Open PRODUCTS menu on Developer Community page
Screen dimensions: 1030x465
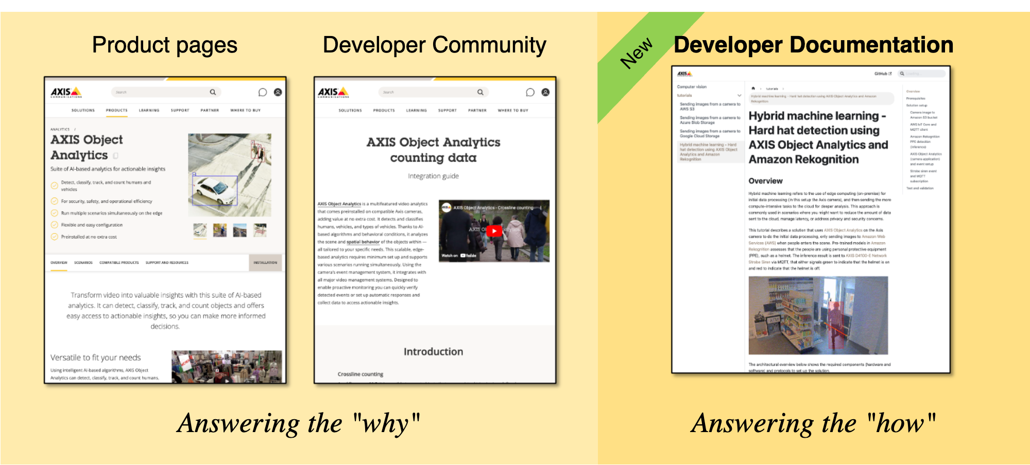[x=384, y=110]
